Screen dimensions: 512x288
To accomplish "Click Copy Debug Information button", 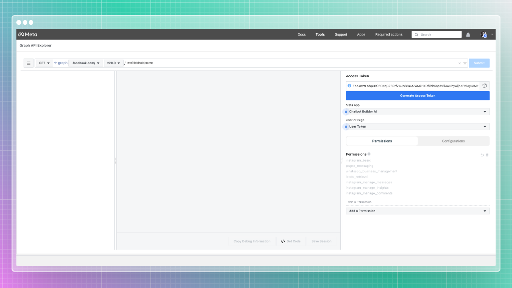I will 252,241.
